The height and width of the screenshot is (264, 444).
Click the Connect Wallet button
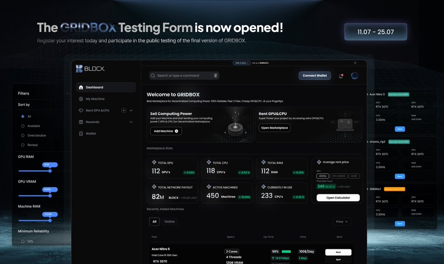coord(315,76)
